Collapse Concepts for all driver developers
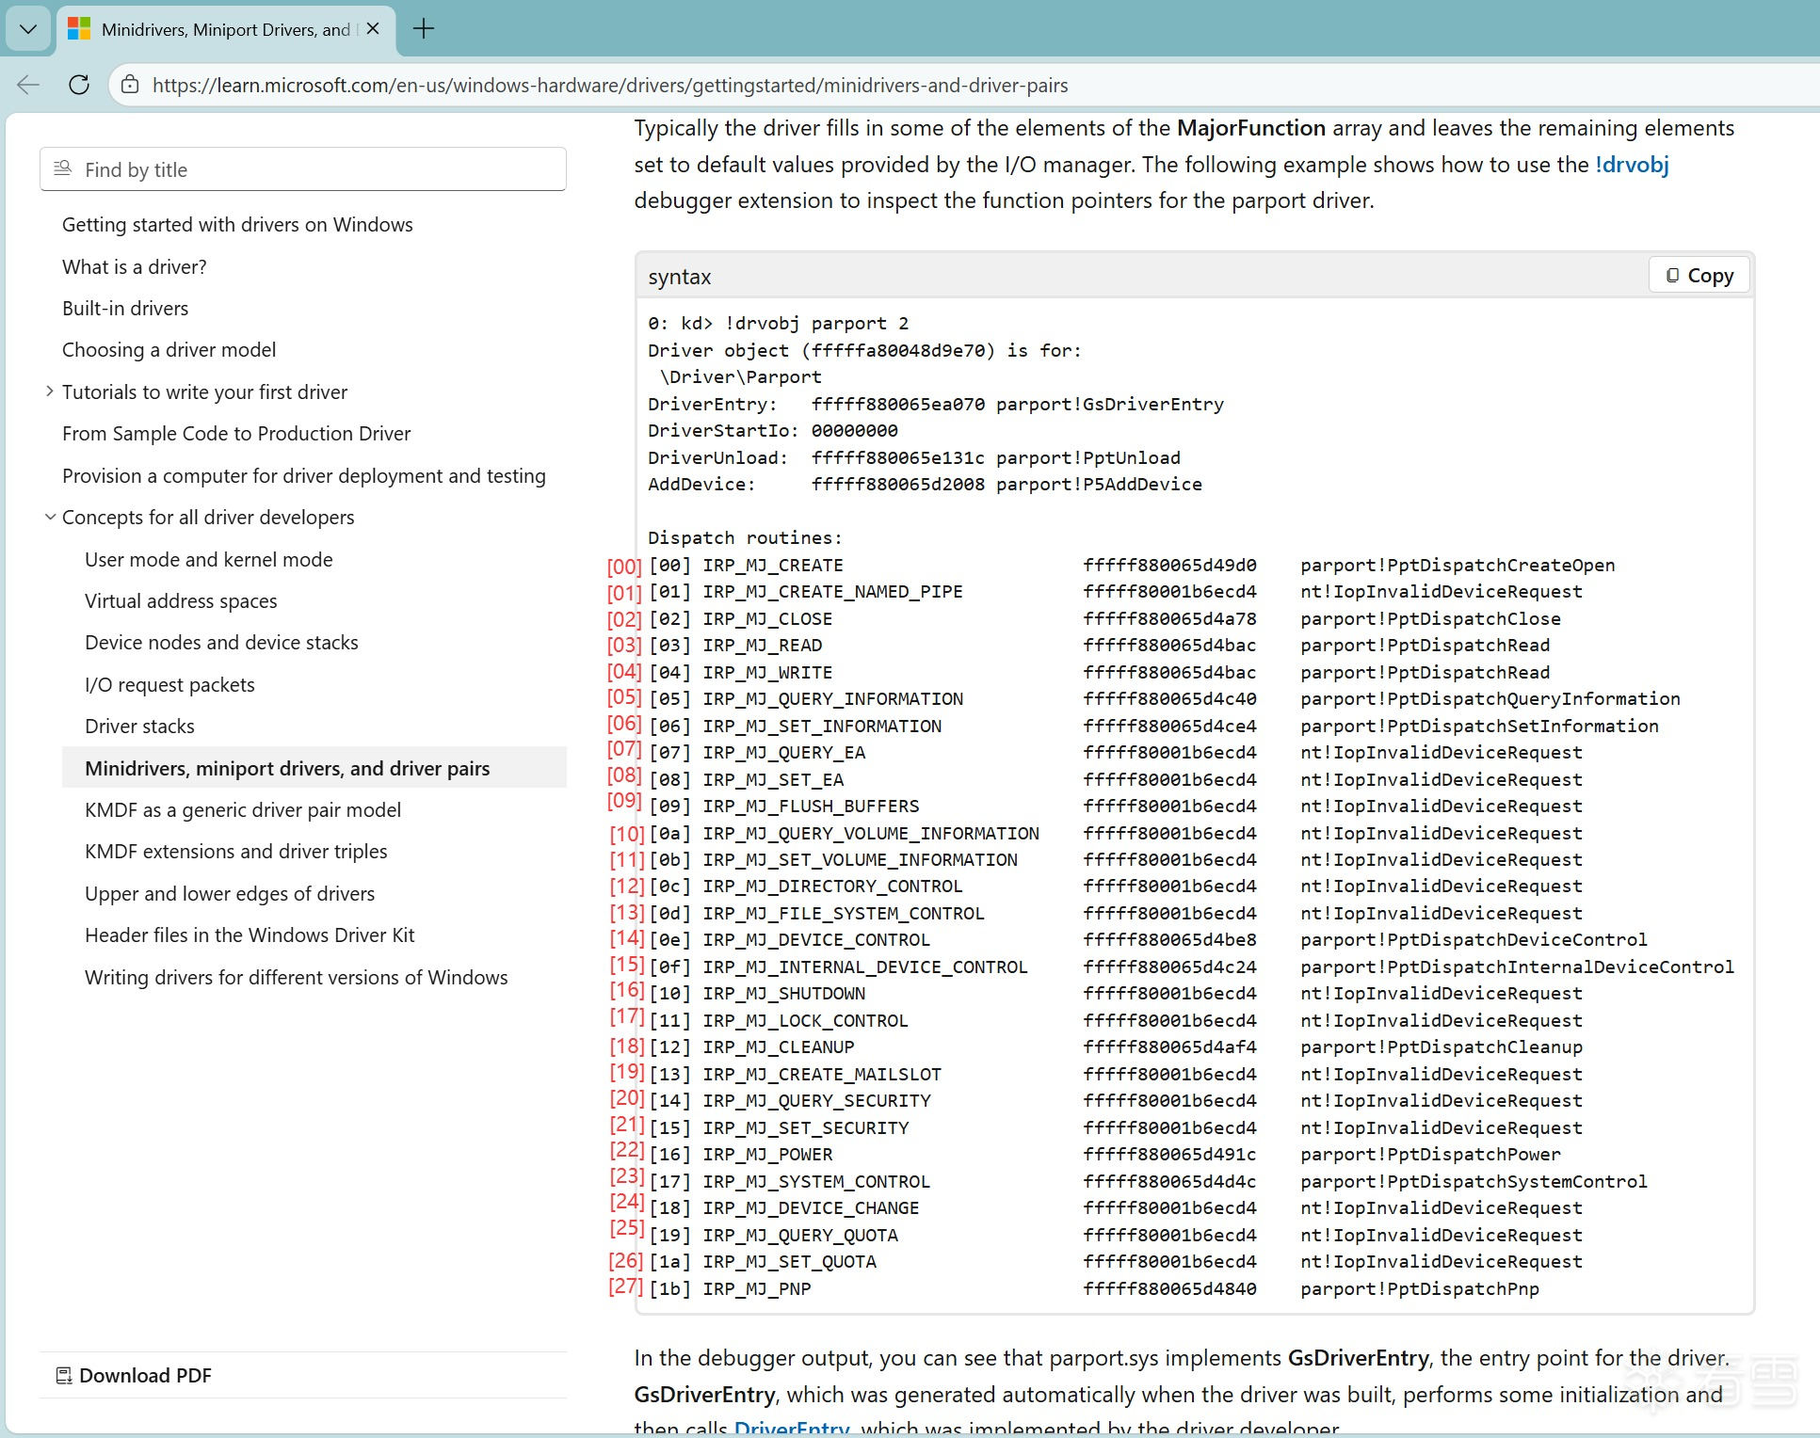Screen dimensions: 1820x1438 [50, 517]
